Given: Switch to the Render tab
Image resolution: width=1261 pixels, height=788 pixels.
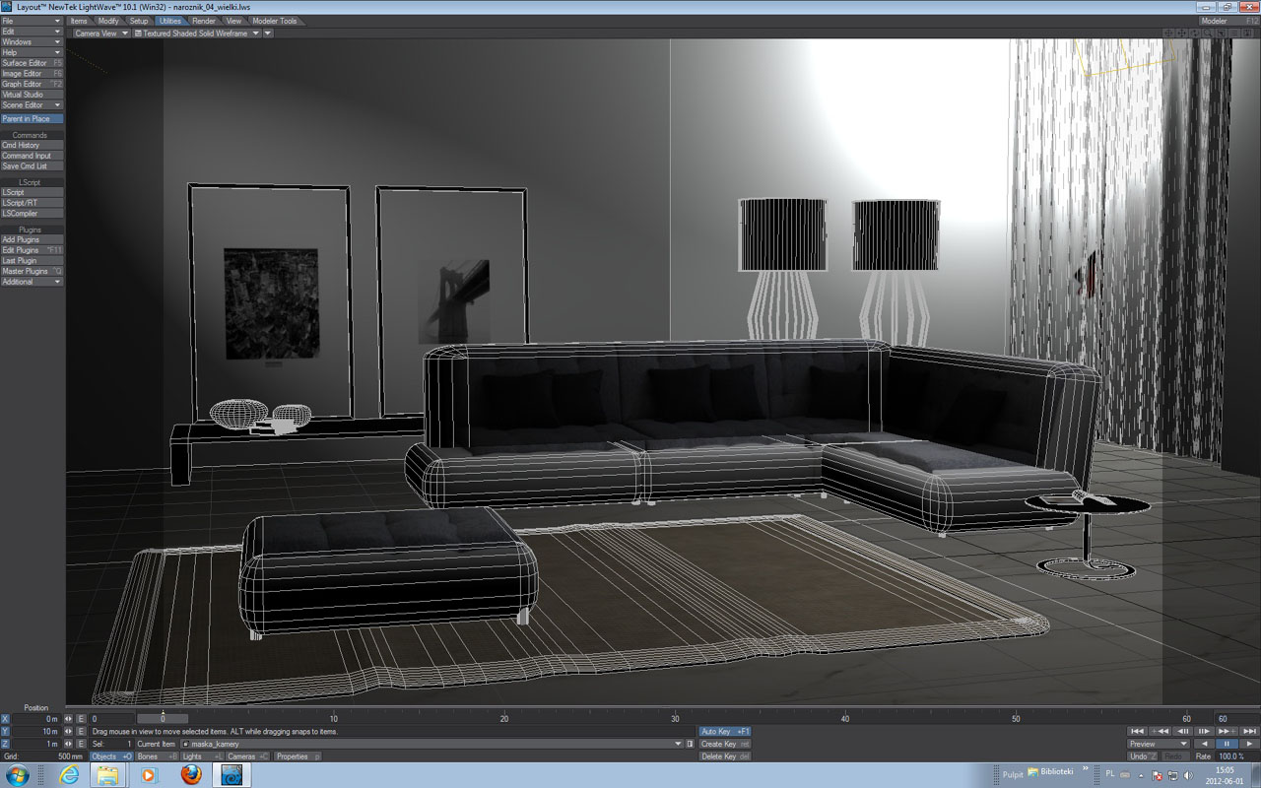Looking at the screenshot, I should 204,21.
